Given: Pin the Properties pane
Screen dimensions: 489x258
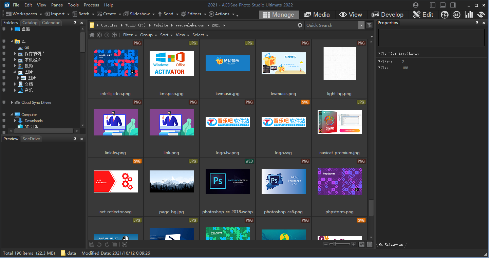Looking at the screenshot, I should point(477,23).
